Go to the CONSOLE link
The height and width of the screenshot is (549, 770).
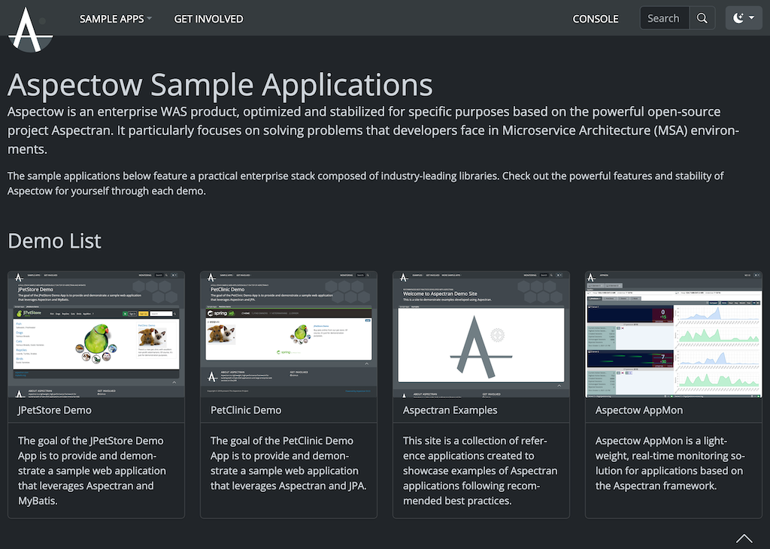596,19
